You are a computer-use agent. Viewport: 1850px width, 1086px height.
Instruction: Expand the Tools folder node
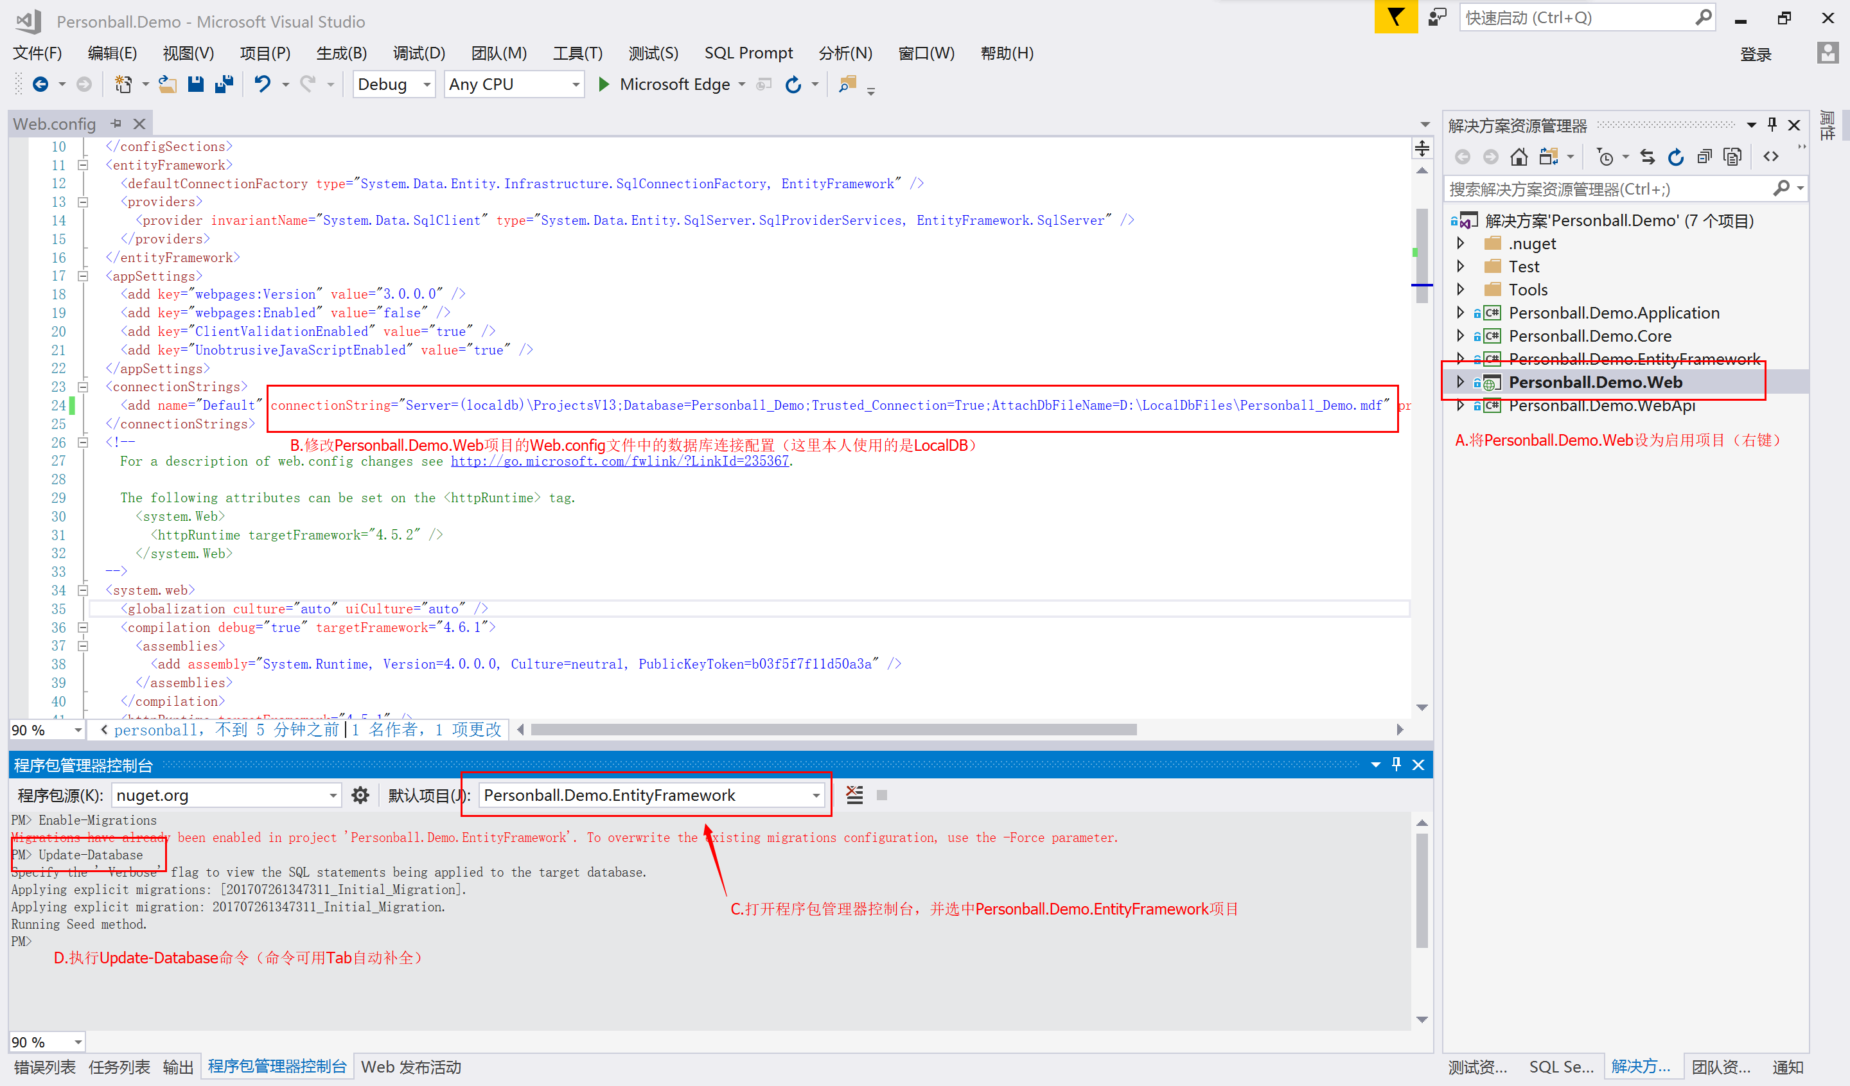[1460, 289]
